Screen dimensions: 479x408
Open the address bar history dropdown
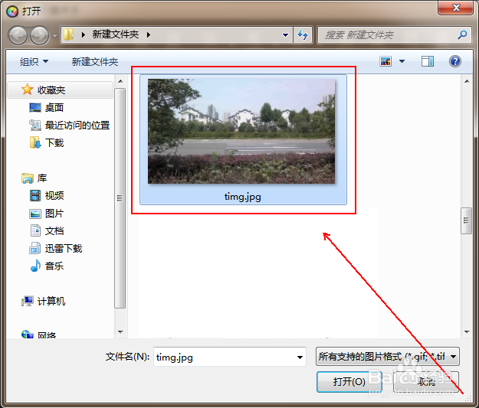[285, 35]
